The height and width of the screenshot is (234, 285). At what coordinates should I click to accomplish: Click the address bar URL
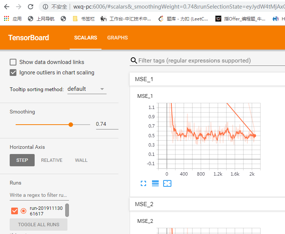click(179, 7)
